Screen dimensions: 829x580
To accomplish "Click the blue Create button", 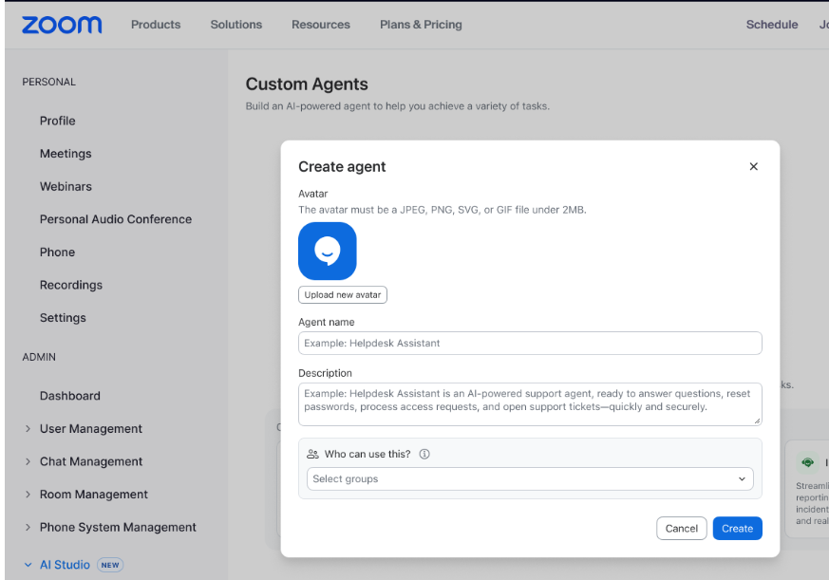I will tap(737, 529).
